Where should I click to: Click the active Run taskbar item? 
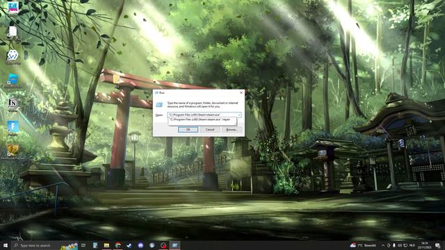[175, 245]
